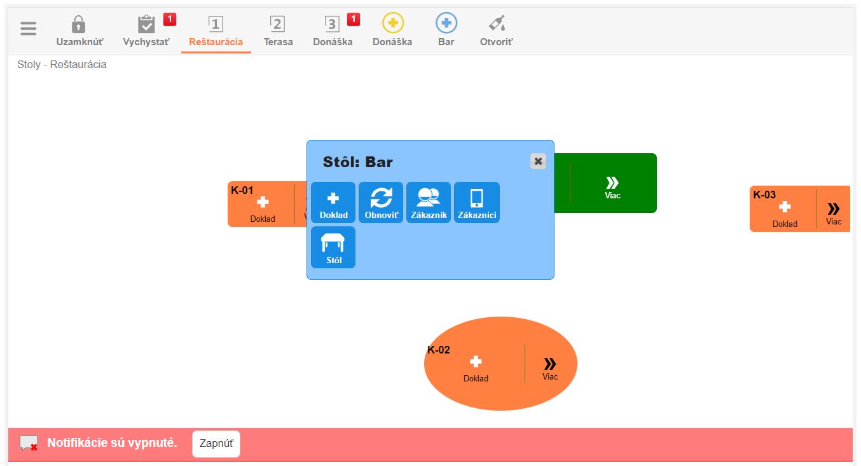Click the Otvoriť bottle icon

(496, 25)
